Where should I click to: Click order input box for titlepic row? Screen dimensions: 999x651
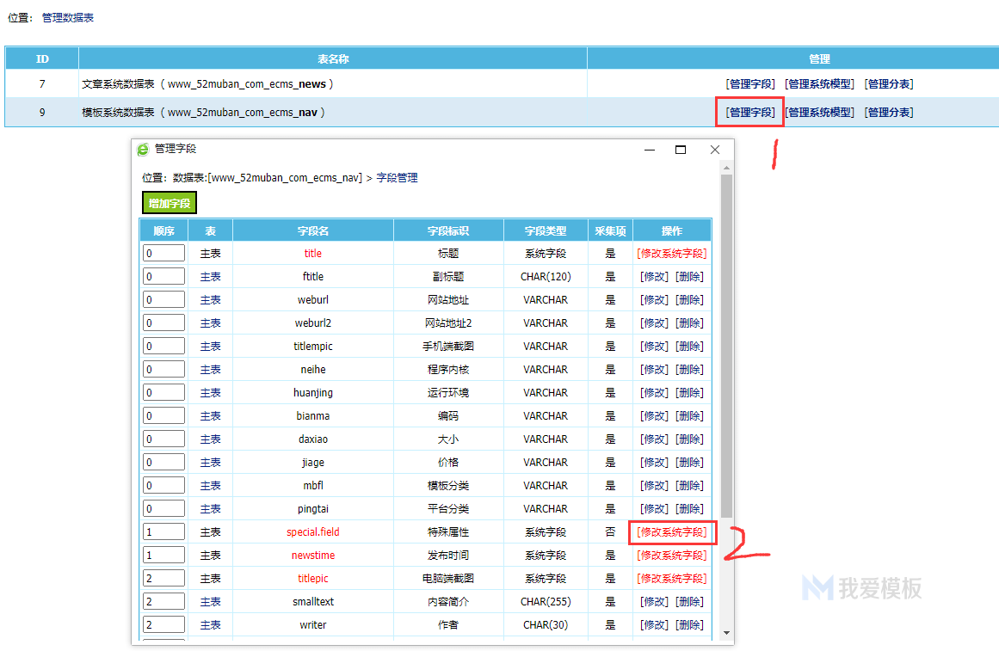(163, 579)
